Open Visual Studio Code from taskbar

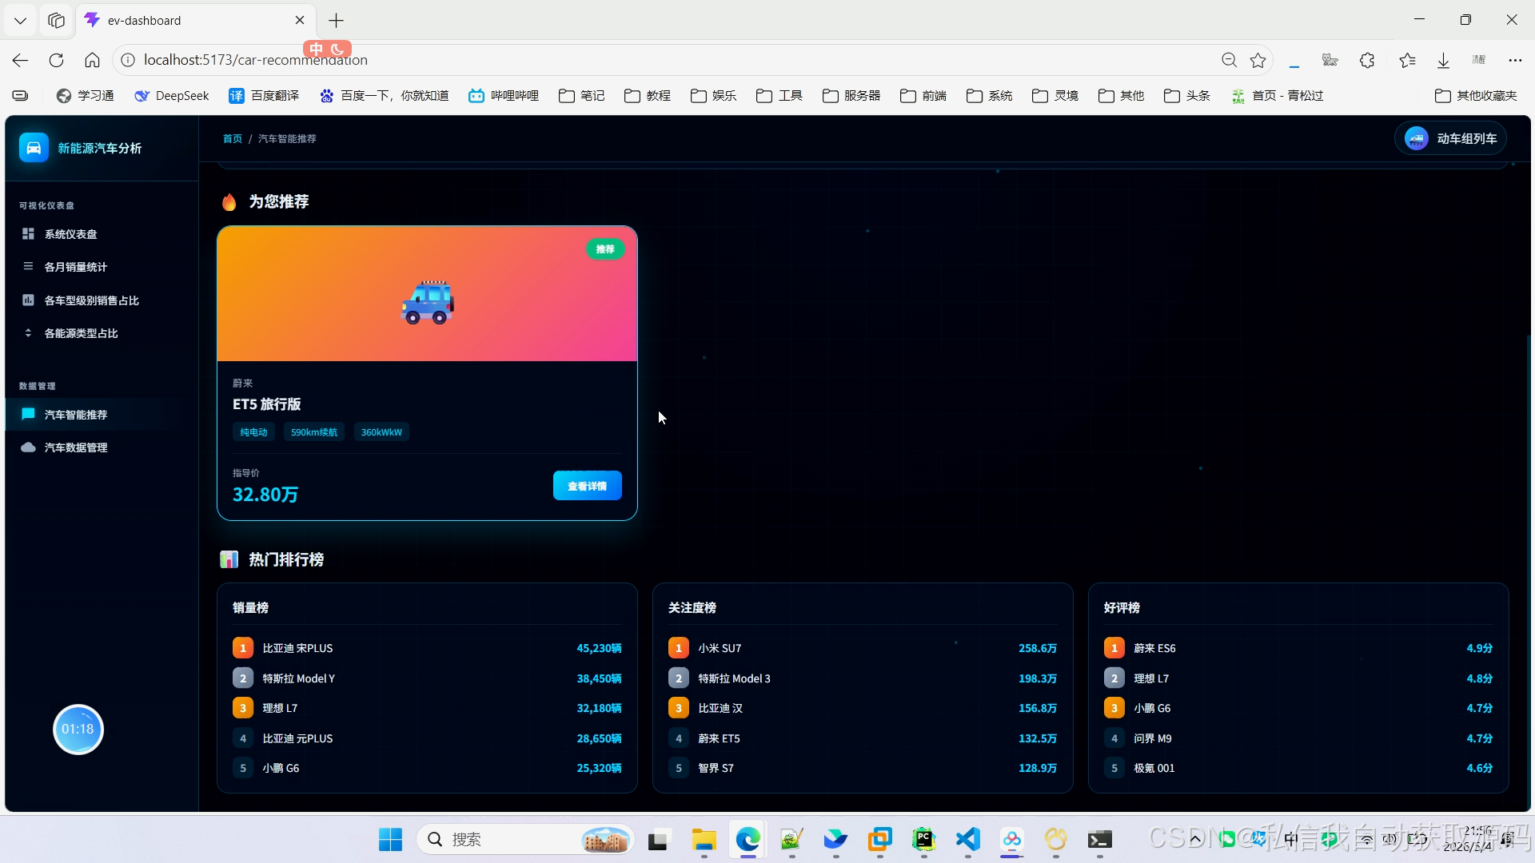pyautogui.click(x=967, y=839)
